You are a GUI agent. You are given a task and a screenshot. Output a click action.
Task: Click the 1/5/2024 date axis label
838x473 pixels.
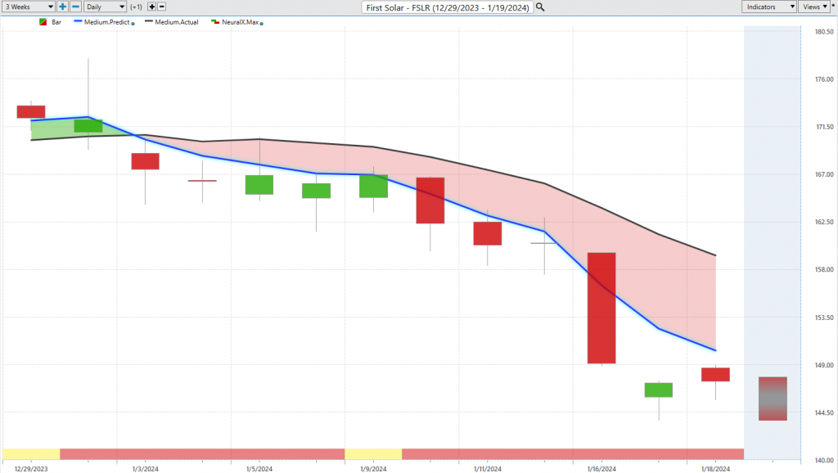(x=259, y=469)
